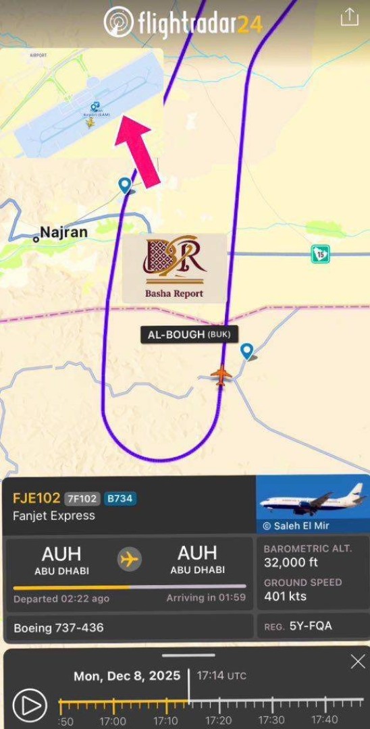Select the orange aircraft icon on the map

point(221,374)
